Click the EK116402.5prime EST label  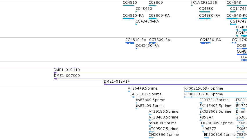pyautogui.click(x=215, y=106)
